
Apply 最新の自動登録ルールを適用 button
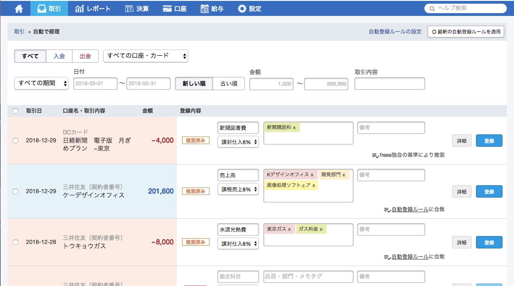click(x=466, y=31)
